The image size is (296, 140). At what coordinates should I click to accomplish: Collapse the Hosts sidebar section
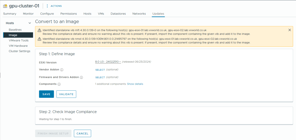(x=30, y=23)
